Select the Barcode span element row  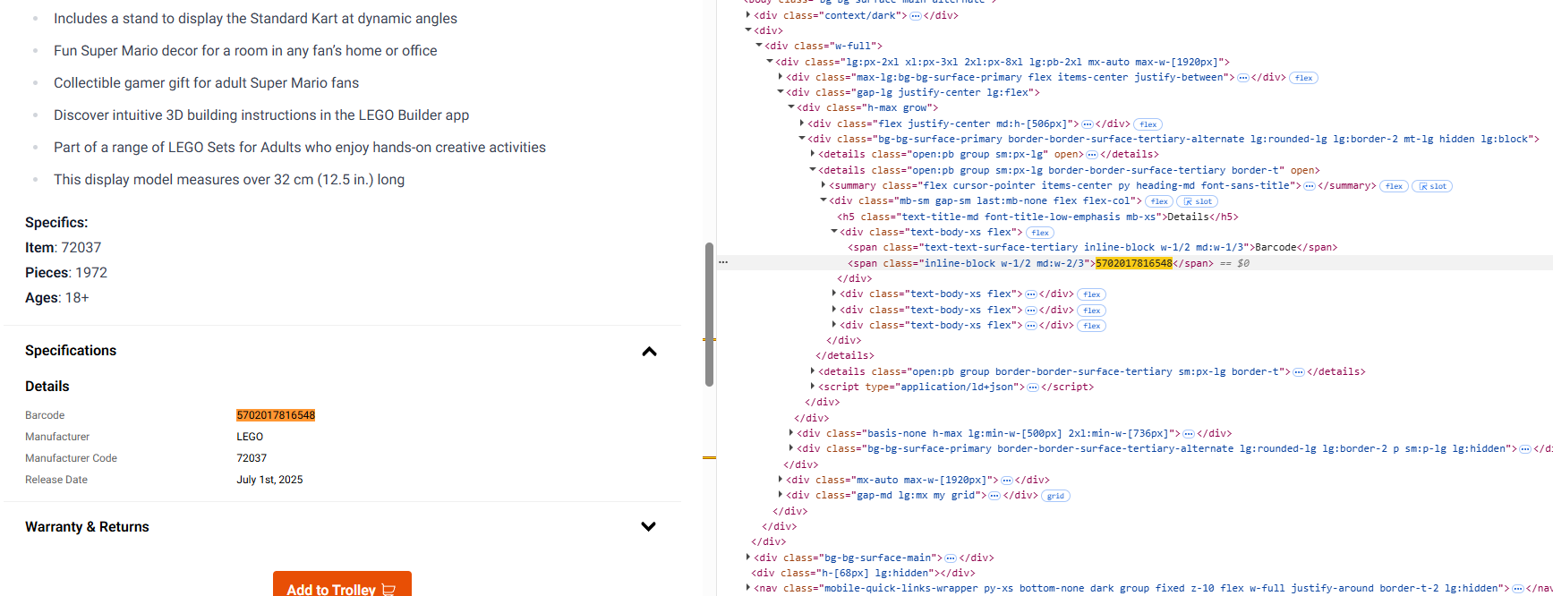pos(1092,247)
